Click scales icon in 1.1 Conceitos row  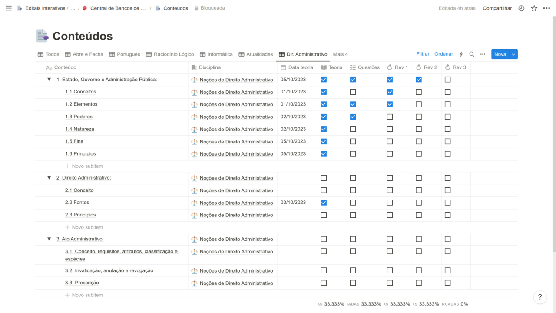[194, 92]
